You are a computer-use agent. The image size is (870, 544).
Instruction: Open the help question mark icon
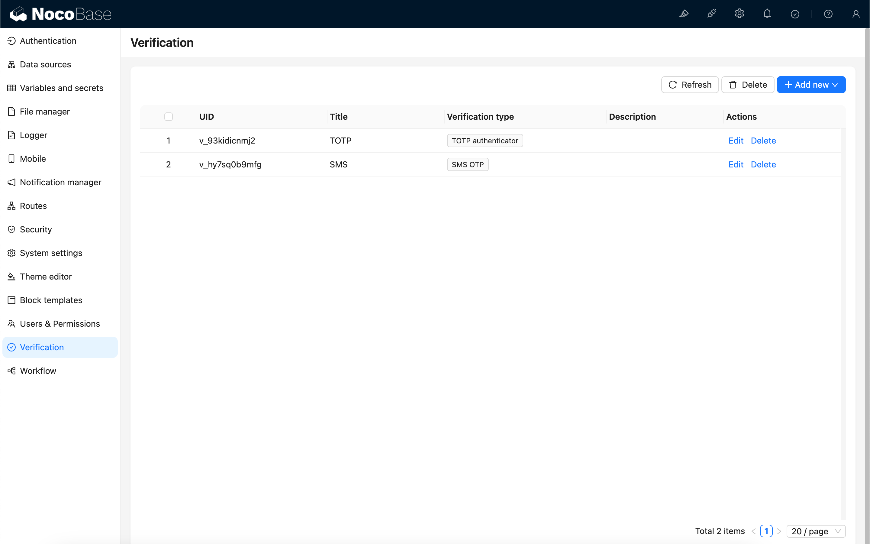828,14
